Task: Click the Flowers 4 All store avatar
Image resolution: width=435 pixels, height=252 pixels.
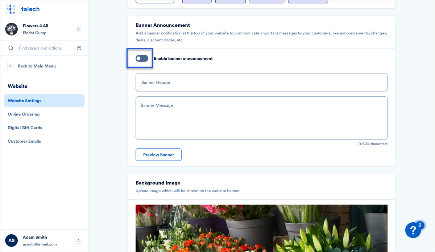Action: [x=11, y=29]
